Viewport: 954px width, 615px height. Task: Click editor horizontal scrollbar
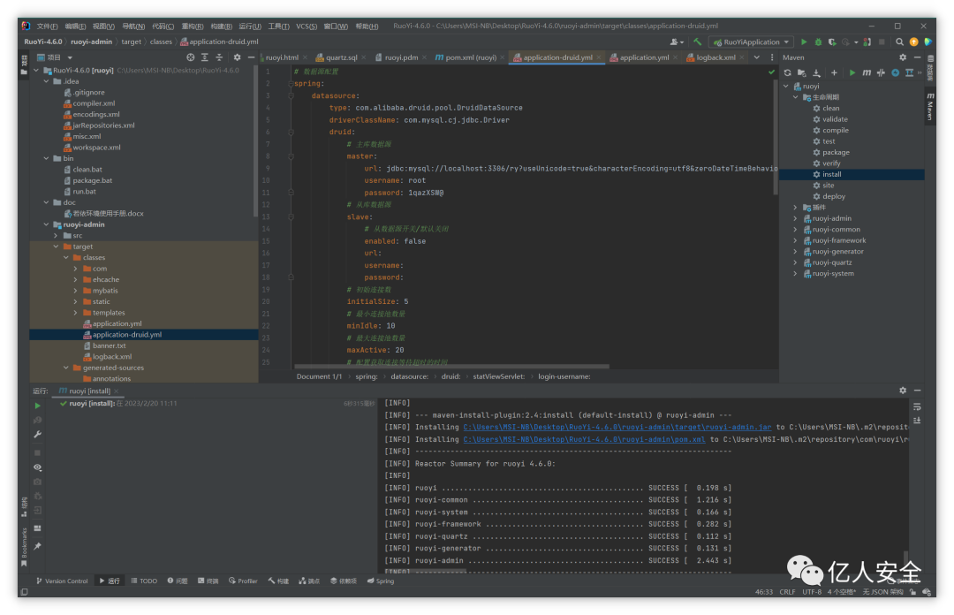pyautogui.click(x=451, y=367)
